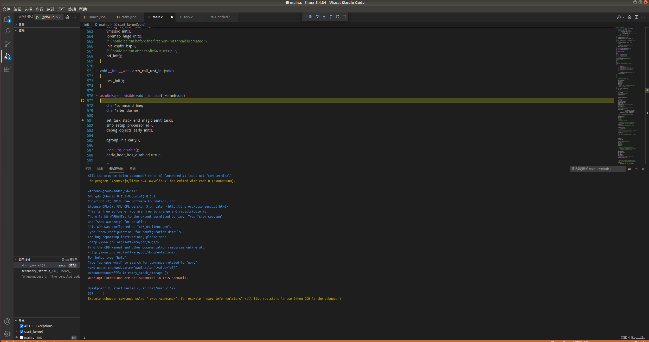Open dropdown arrow beside run file icon
This screenshot has height=342, width=649.
point(623,17)
